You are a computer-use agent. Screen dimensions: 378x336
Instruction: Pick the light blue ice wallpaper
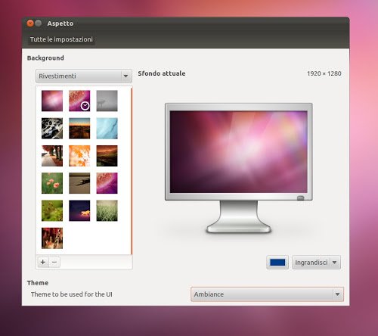pyautogui.click(x=107, y=129)
